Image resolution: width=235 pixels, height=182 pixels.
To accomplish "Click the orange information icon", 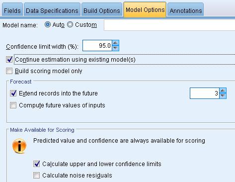I will pyautogui.click(x=19, y=146).
